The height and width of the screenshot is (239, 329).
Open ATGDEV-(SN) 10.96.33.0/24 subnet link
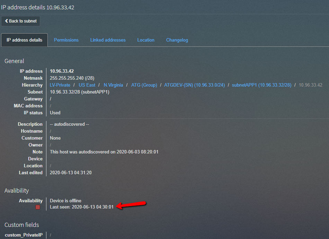coord(195,85)
